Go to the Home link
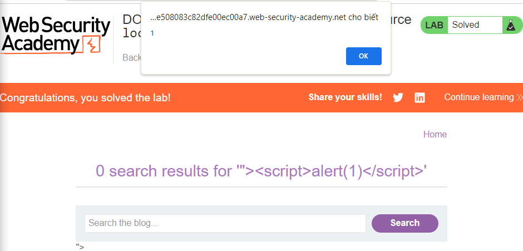Screen dimensions: 523x251 click(x=435, y=134)
